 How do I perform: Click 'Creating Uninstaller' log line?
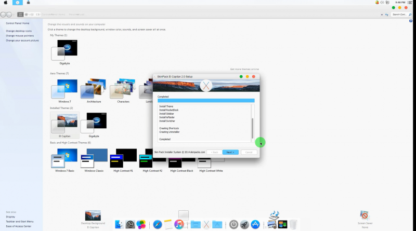[170, 132]
